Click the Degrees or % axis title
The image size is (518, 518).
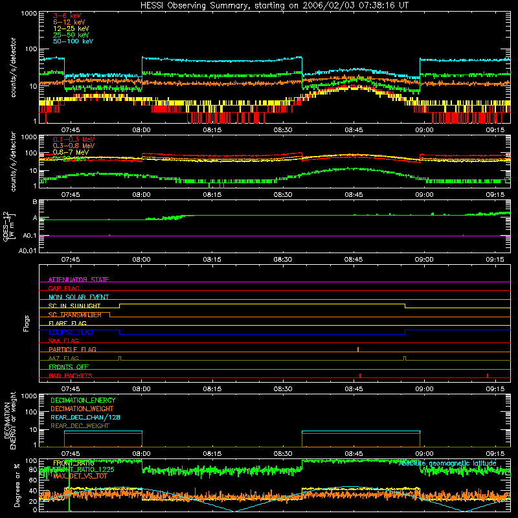(x=17, y=485)
